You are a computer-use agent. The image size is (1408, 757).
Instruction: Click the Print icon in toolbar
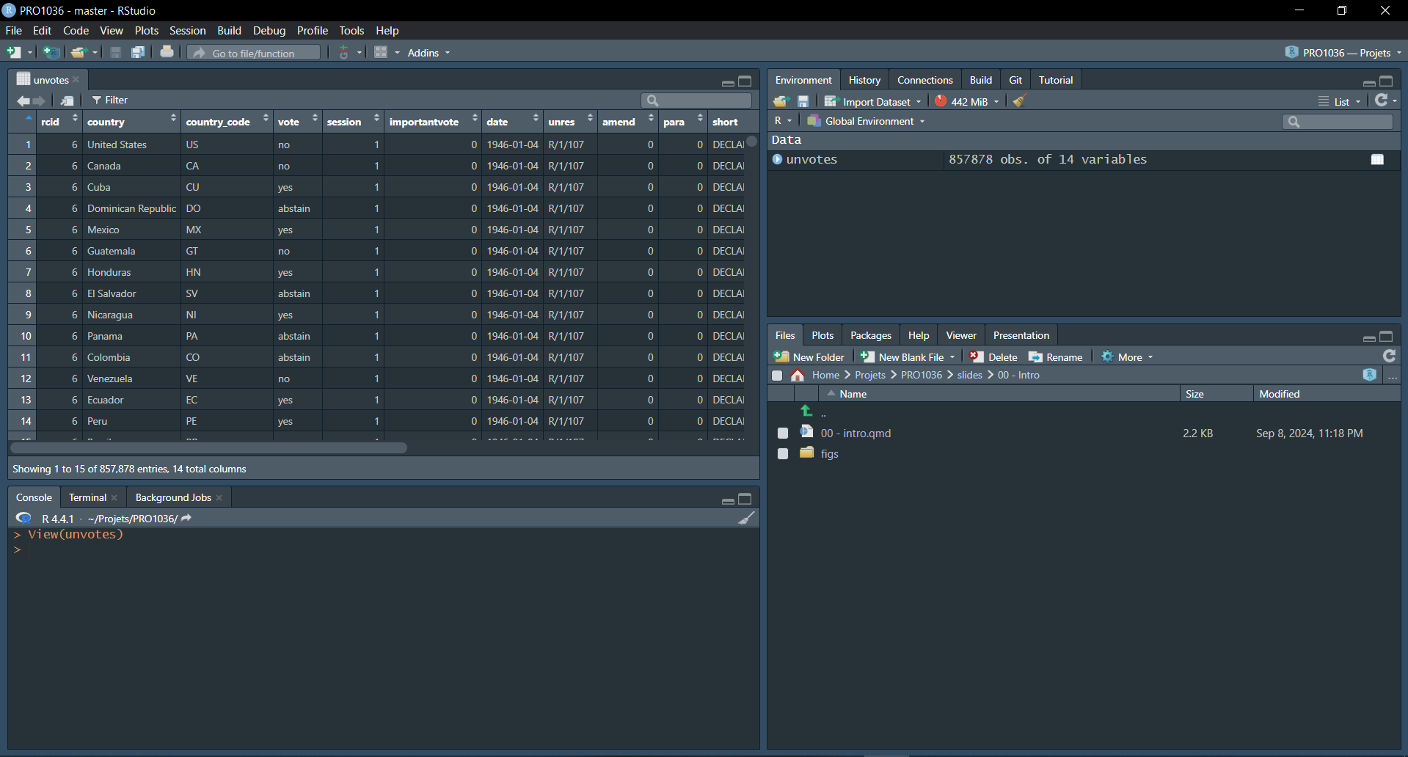[x=167, y=52]
